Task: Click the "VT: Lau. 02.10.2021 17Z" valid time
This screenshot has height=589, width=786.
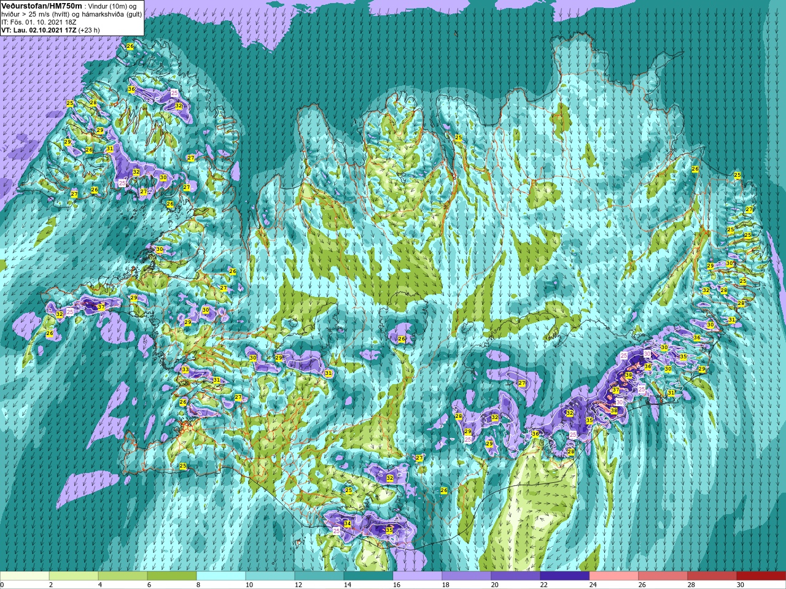Action: pos(39,29)
